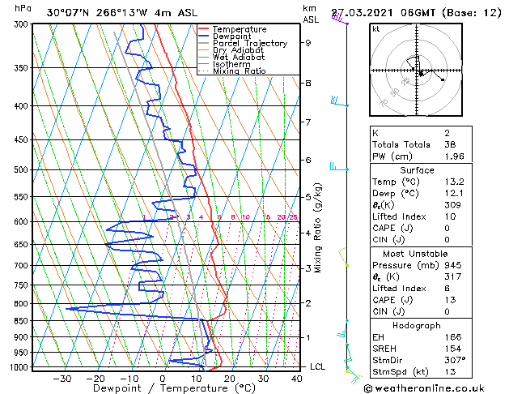Click the StmDir value '307°'
The height and width of the screenshot is (394, 509).
[x=455, y=360]
